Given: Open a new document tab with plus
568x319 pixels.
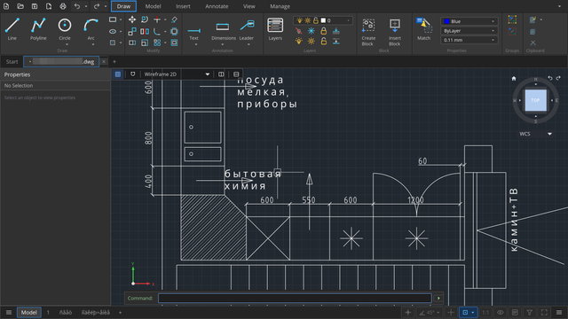Looking at the screenshot, I should click(x=114, y=62).
